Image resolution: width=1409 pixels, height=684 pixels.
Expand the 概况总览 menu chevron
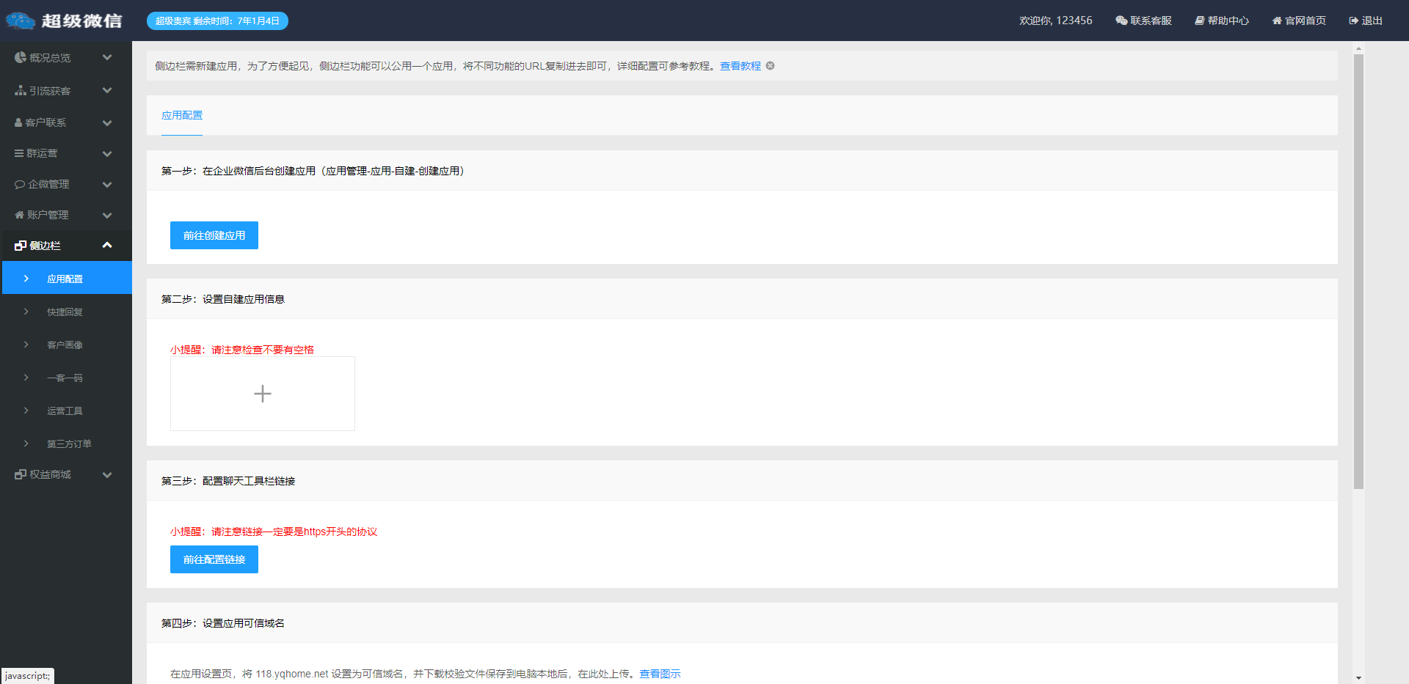[x=107, y=57]
